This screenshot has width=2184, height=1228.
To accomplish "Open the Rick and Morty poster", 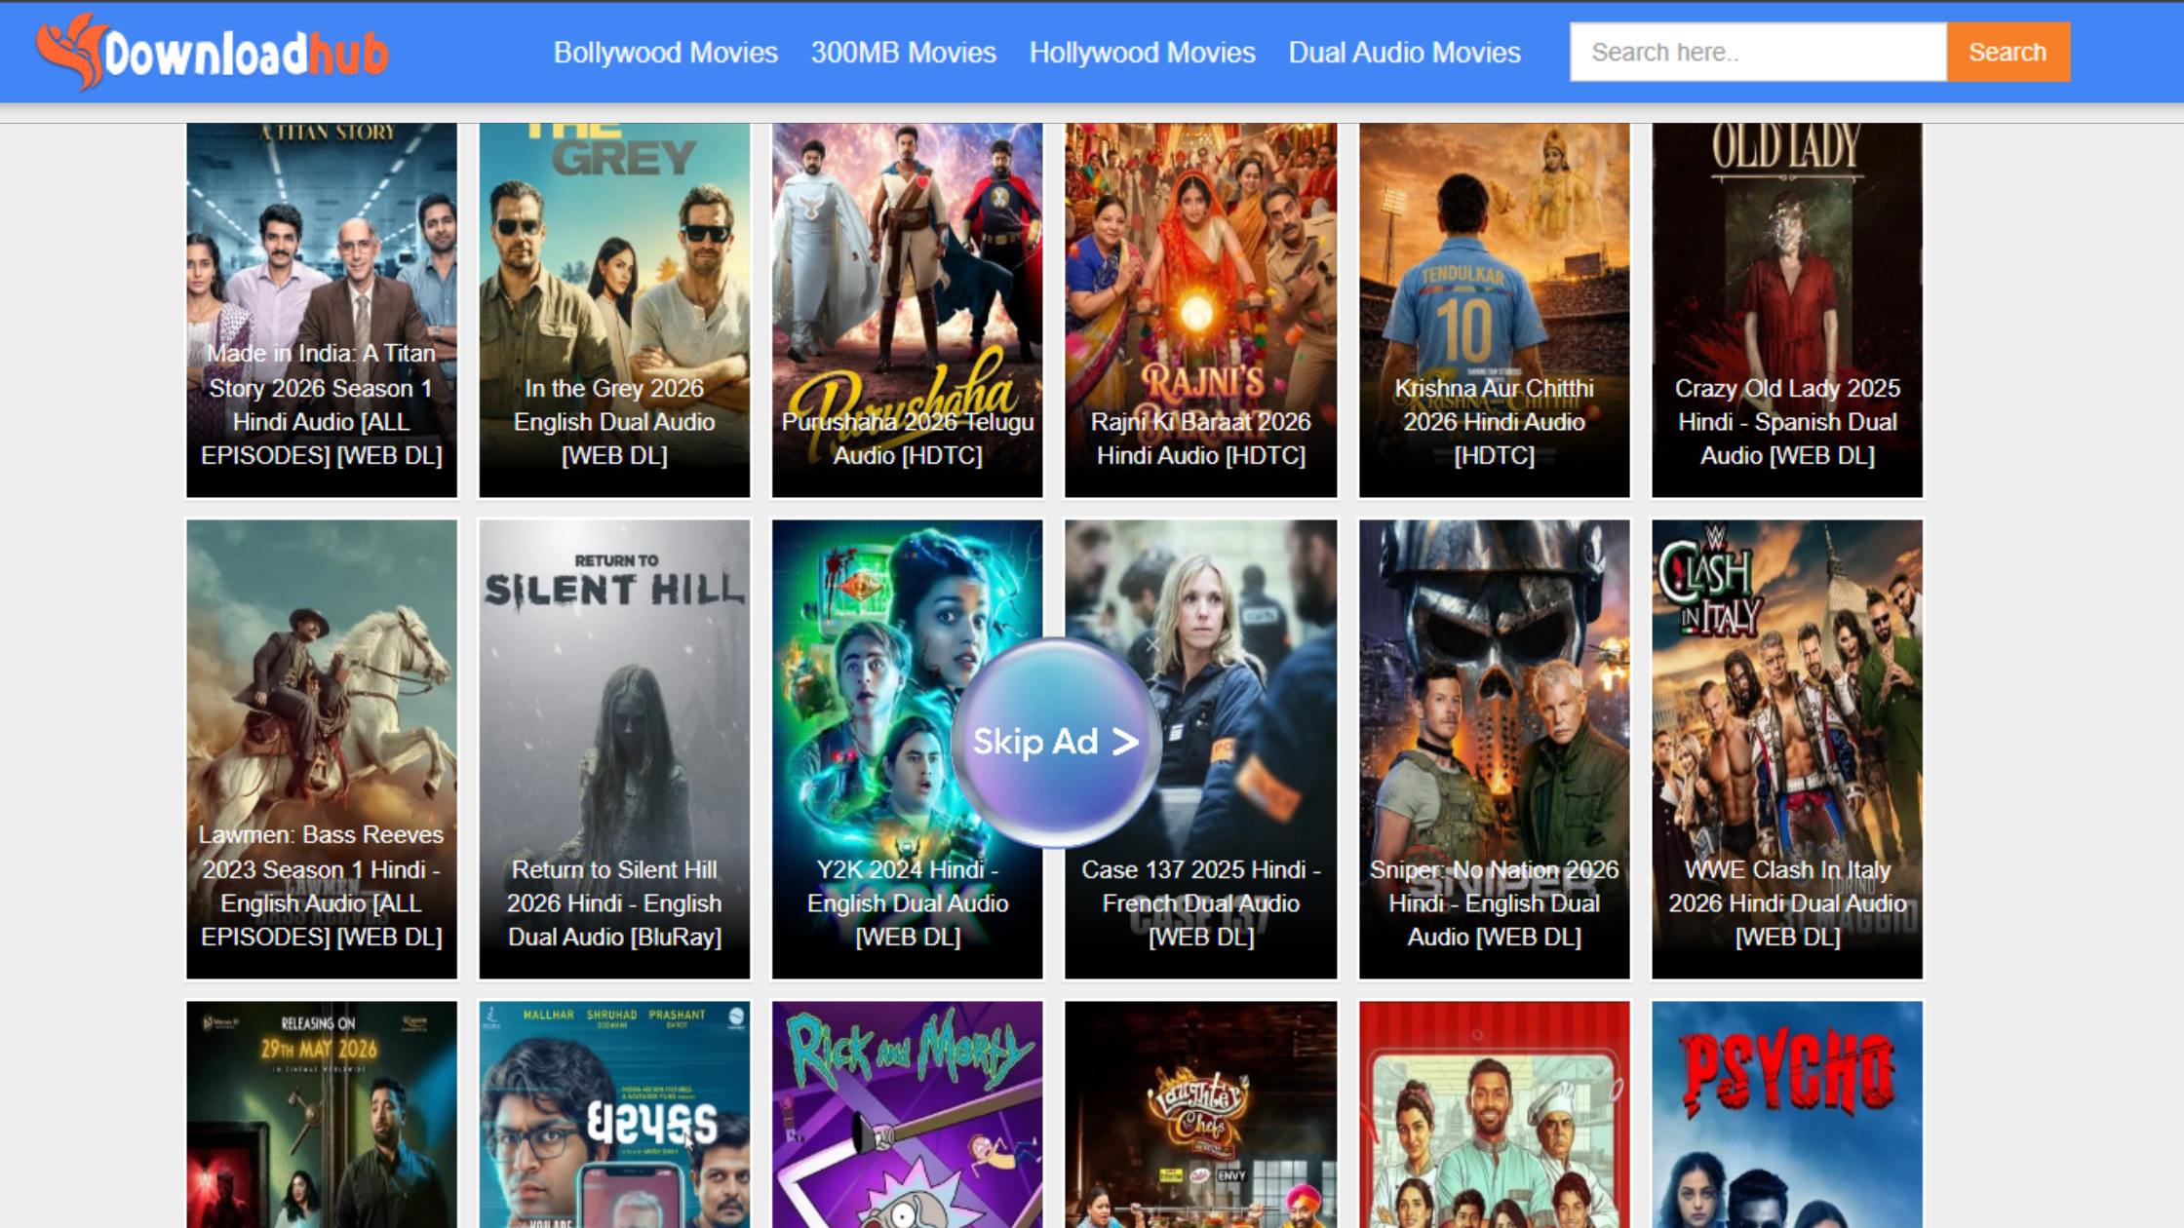I will click(907, 1114).
